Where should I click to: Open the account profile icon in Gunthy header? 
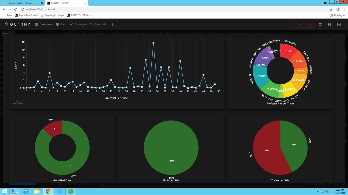(x=330, y=24)
